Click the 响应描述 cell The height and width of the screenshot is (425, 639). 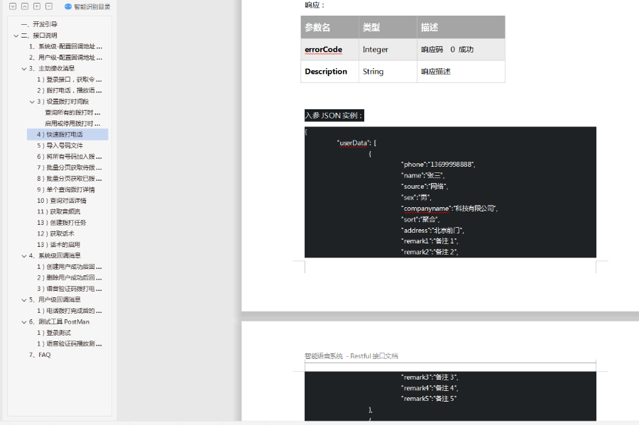click(x=461, y=72)
